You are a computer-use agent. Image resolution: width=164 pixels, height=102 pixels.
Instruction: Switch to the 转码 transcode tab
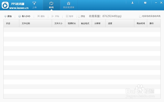tap(51, 5)
